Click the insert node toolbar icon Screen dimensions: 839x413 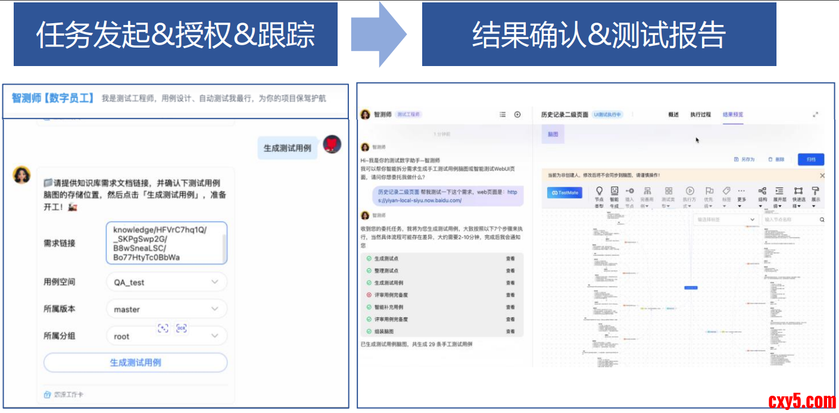tap(630, 191)
